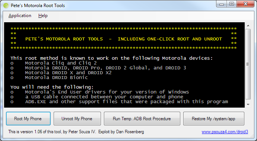
Task: Open the Application menu
Action: click(x=20, y=16)
